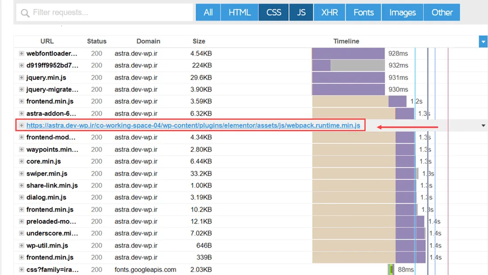Expand the frontend.min.js 339B row
Viewport: 488px width, 275px height.
(x=21, y=257)
